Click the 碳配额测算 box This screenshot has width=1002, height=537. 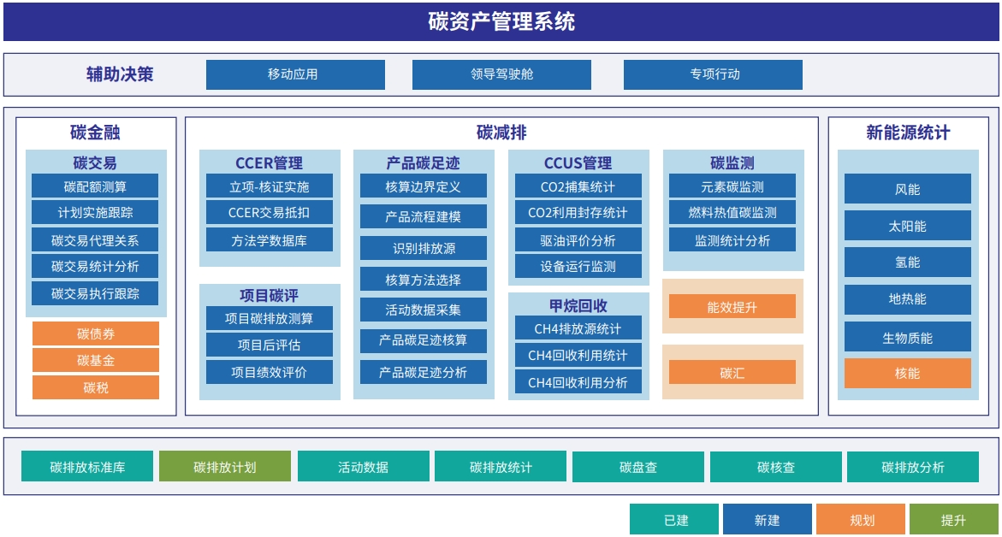click(x=95, y=186)
